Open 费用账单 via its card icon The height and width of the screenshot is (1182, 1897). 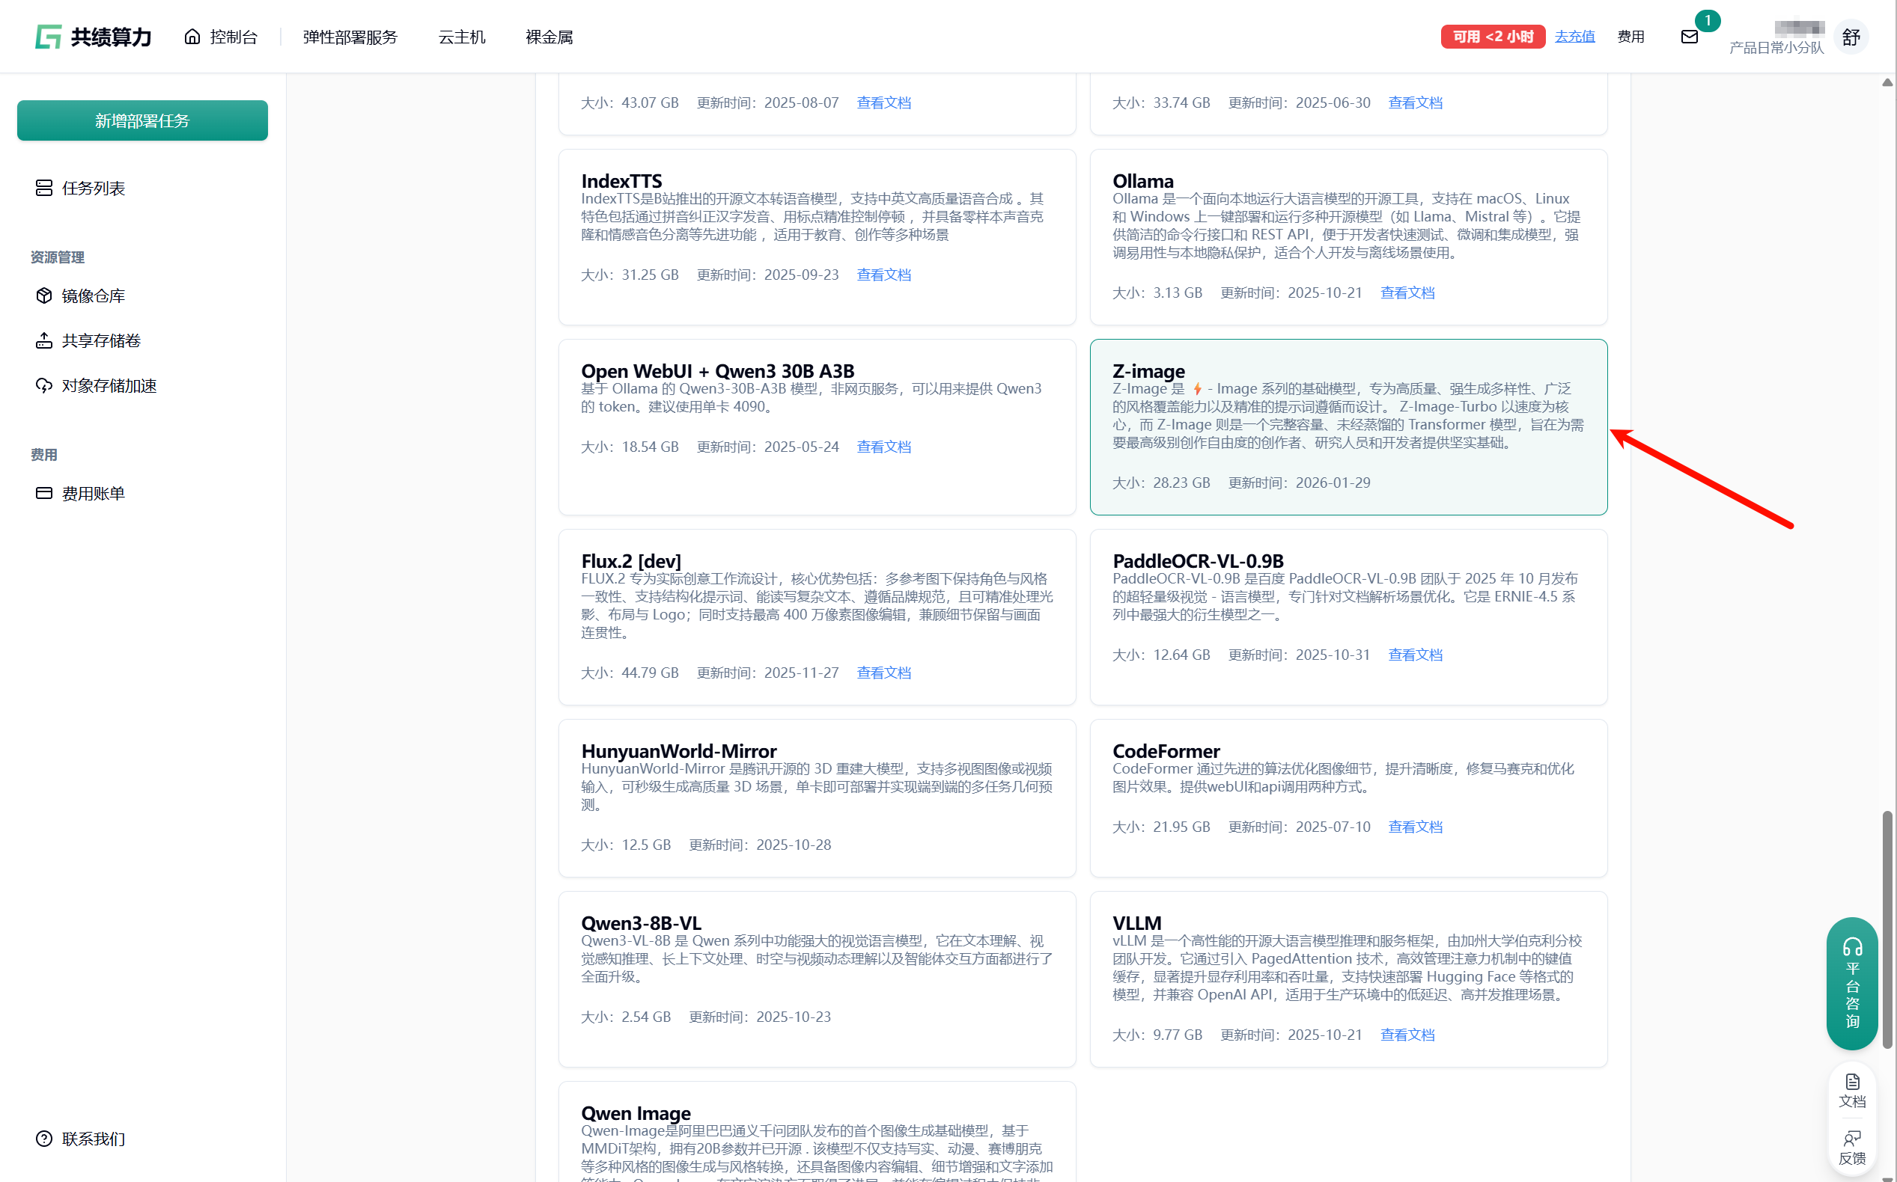[44, 493]
